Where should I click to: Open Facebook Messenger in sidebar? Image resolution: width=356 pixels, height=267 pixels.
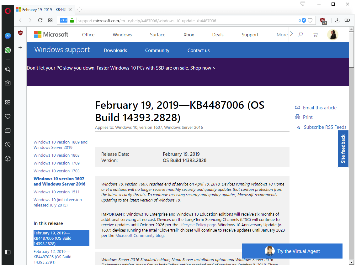[x=8, y=36]
